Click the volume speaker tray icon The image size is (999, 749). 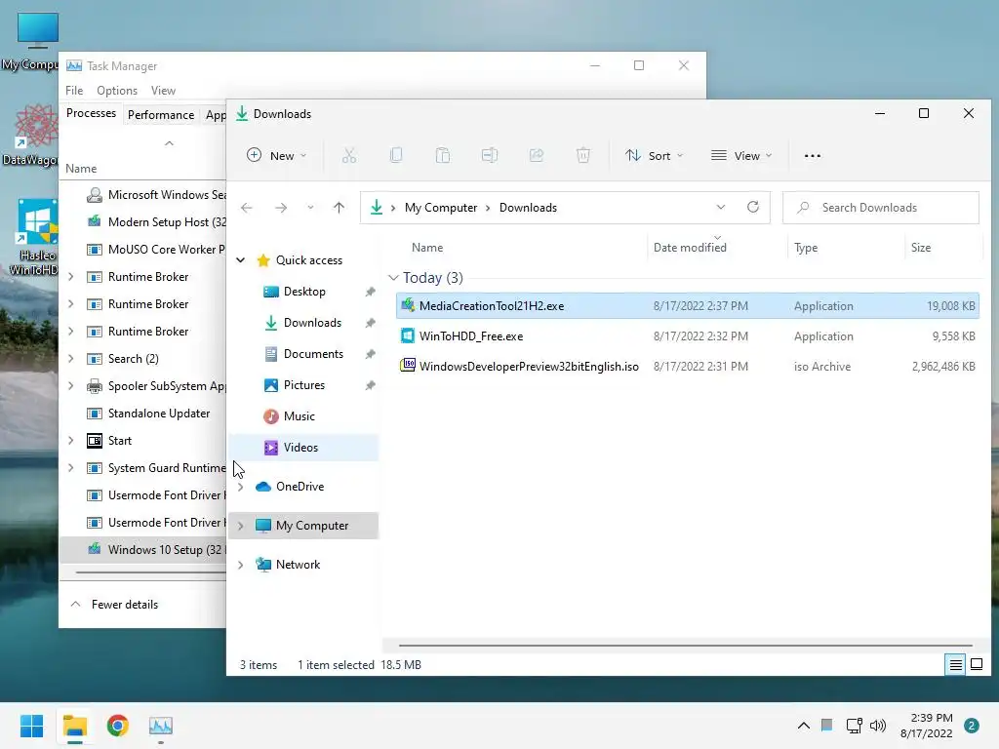point(879,726)
